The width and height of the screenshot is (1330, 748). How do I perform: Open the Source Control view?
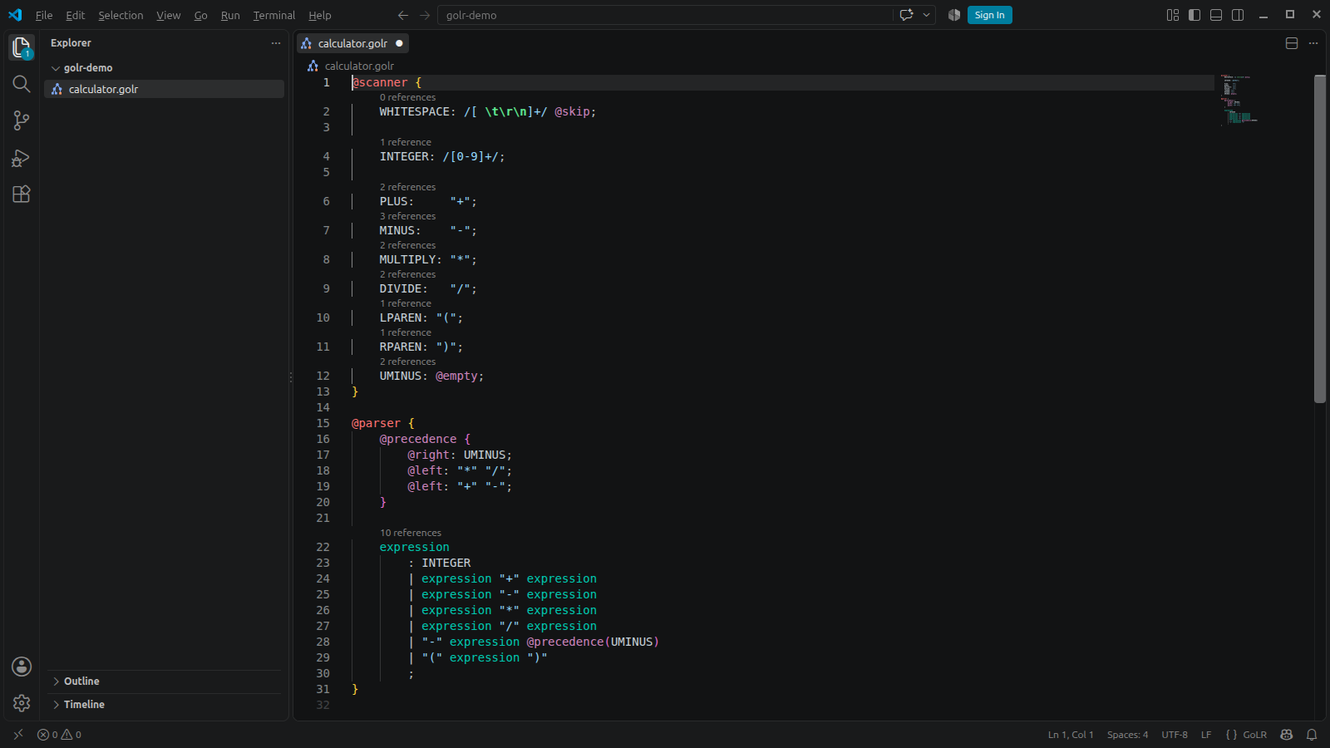22,121
